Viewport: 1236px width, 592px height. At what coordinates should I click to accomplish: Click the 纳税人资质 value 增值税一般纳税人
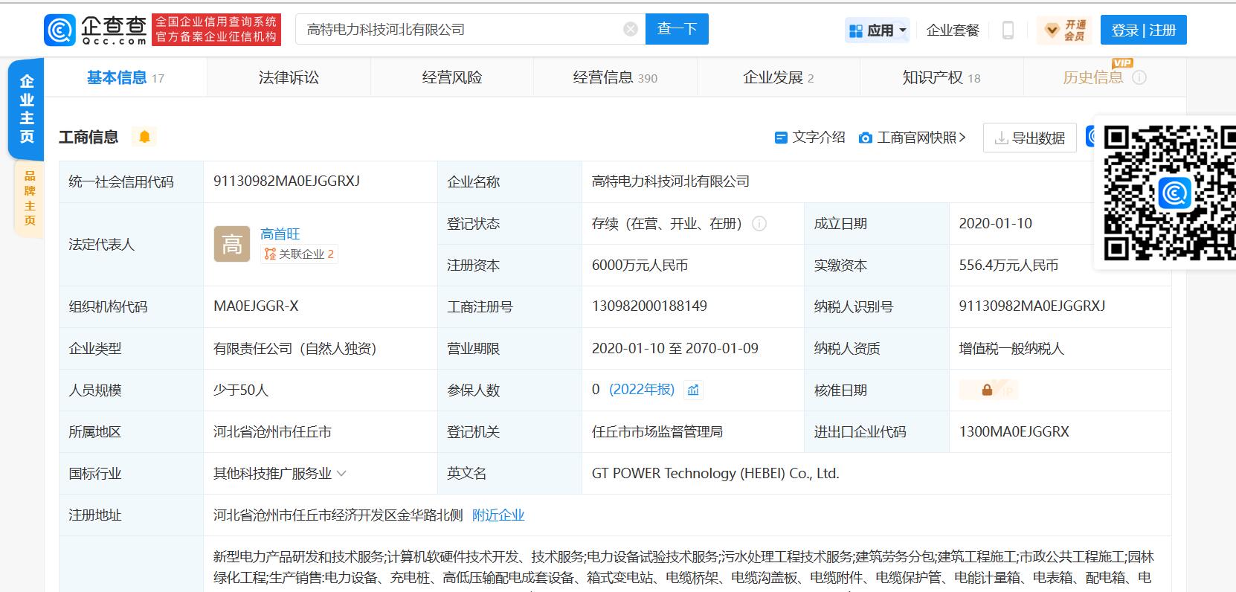tap(1011, 348)
